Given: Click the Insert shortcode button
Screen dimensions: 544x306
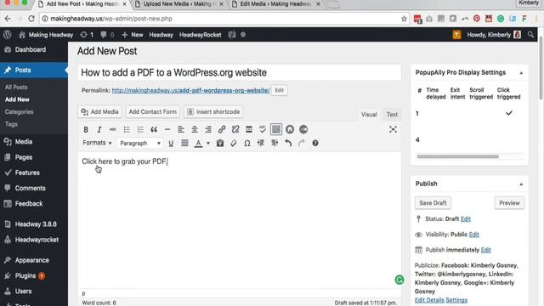Looking at the screenshot, I should point(213,111).
